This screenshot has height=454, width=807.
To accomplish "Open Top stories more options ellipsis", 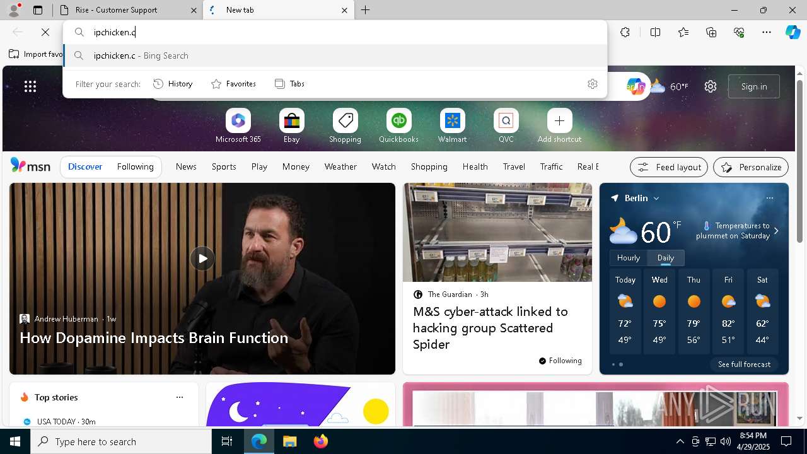I will click(180, 397).
